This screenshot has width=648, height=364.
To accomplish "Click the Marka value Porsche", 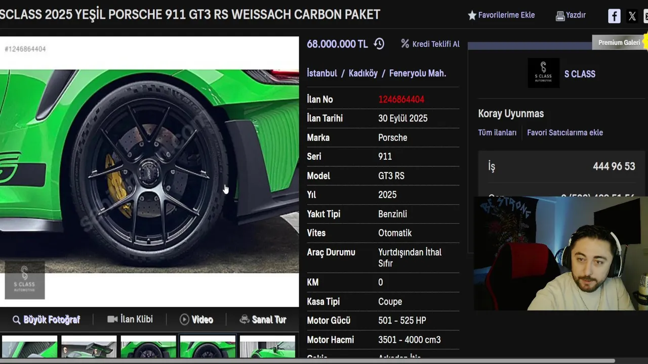I will (393, 138).
